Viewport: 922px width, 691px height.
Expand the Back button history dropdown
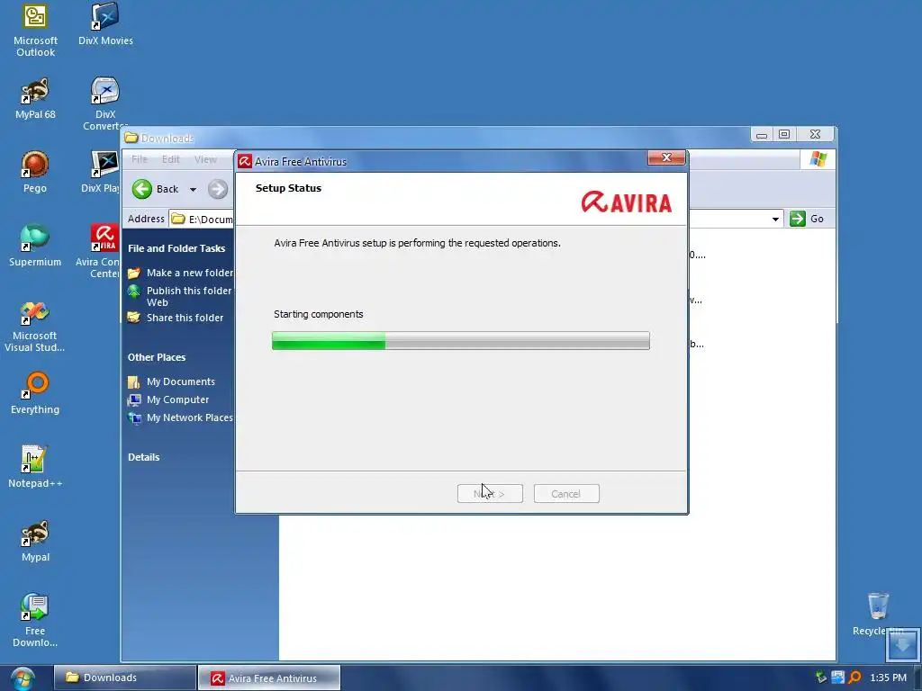coord(193,189)
